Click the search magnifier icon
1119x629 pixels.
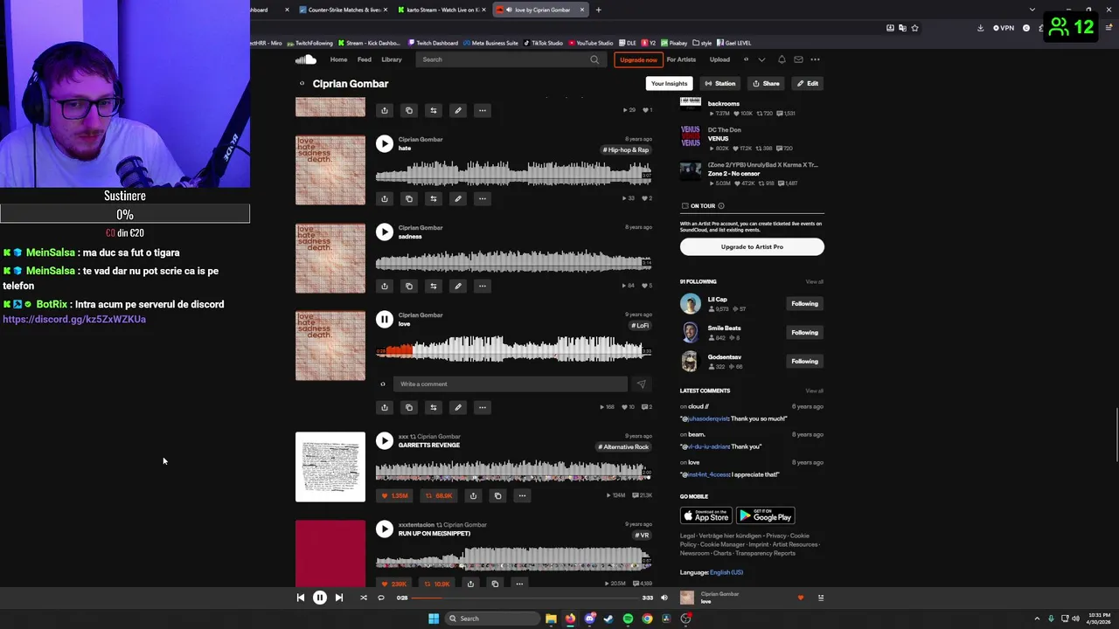[594, 59]
